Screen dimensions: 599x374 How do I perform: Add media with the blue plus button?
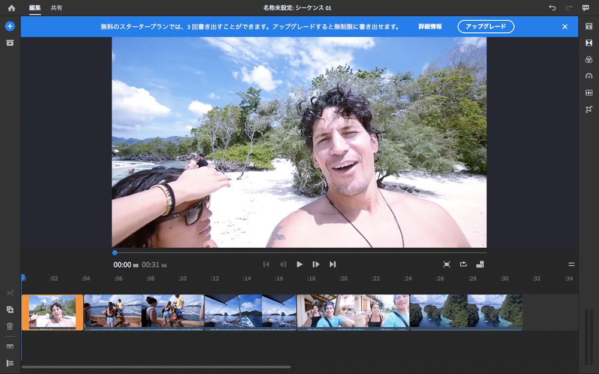(10, 26)
